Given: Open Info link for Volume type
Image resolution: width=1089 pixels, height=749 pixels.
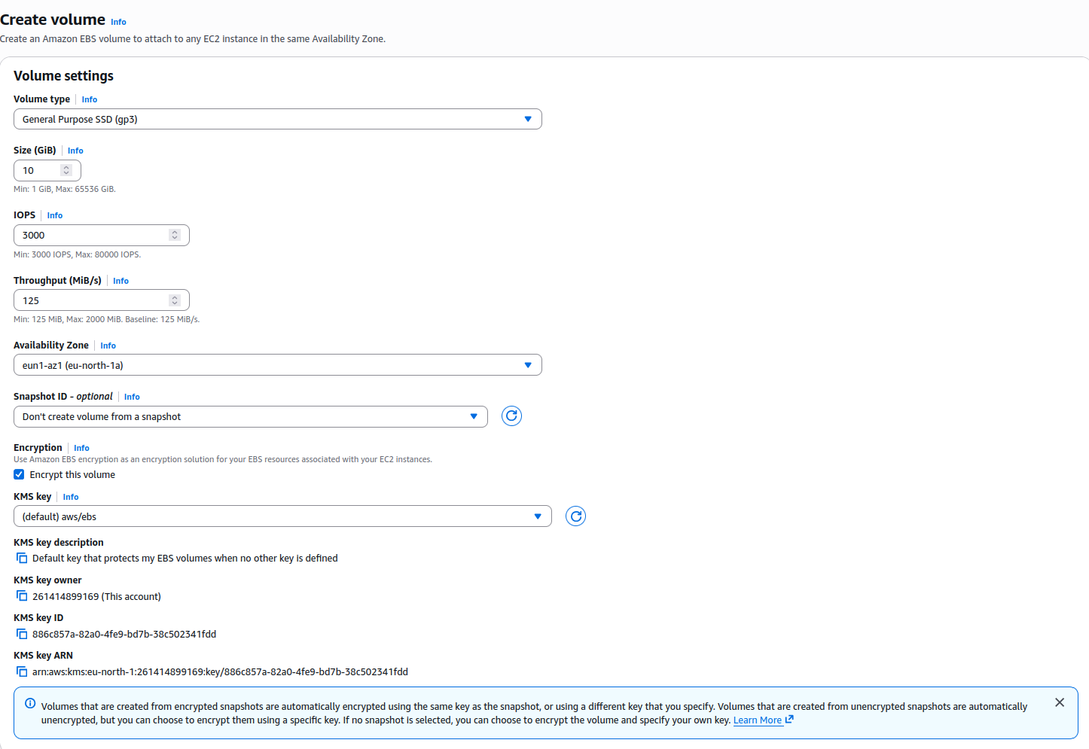Looking at the screenshot, I should click(x=90, y=99).
